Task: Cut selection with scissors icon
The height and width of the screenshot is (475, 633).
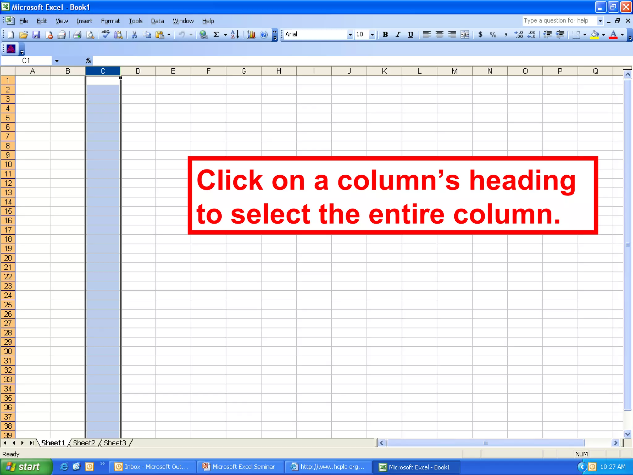Action: (134, 35)
